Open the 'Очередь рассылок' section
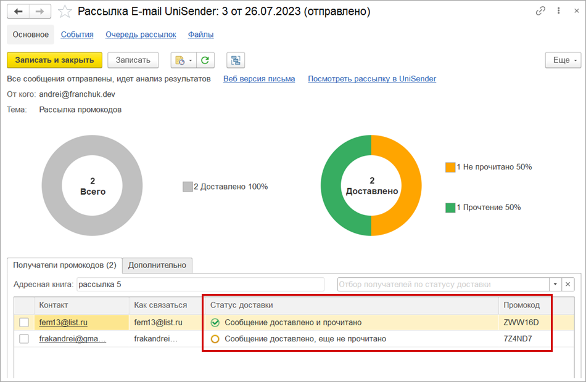 [141, 35]
